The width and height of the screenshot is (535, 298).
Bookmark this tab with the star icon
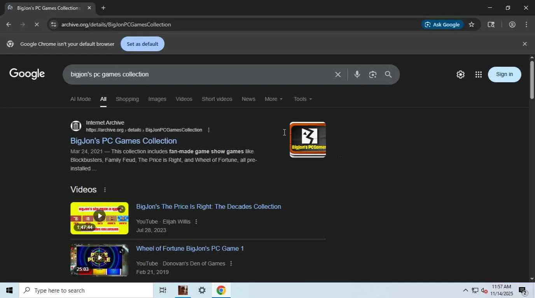(472, 24)
